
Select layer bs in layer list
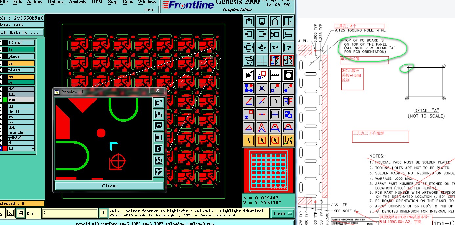click(x=21, y=82)
